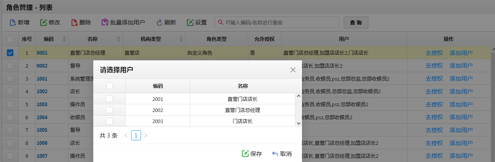The width and height of the screenshot is (495, 162).
Task: Click the 查询 search button
Action: [x=356, y=23]
